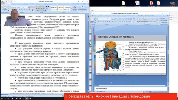
Task: Switch to Вставка tab in Word
Action: (x=14, y=4)
